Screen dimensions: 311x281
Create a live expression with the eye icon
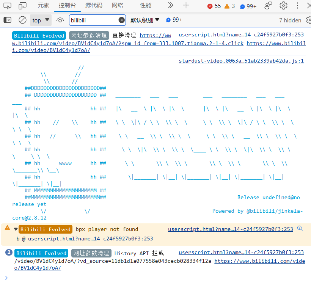coord(60,20)
